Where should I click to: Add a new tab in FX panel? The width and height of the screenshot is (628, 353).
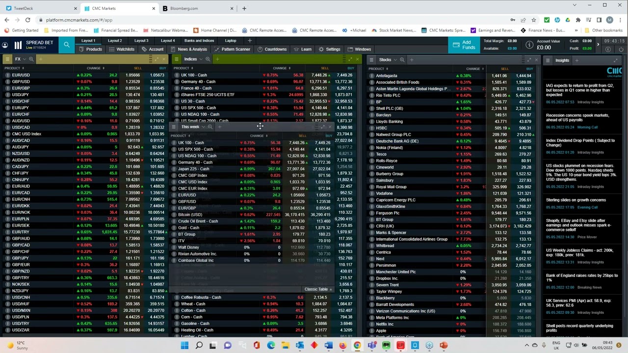pyautogui.click(x=40, y=59)
